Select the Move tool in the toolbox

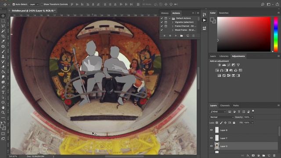[x=3, y=16]
